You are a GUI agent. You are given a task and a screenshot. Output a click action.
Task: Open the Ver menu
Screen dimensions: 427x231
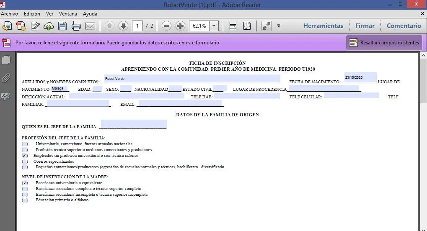(x=49, y=14)
